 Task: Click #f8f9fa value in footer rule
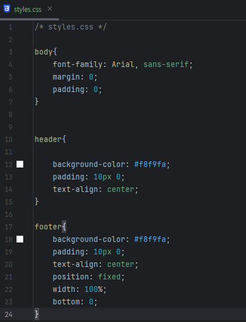point(150,239)
